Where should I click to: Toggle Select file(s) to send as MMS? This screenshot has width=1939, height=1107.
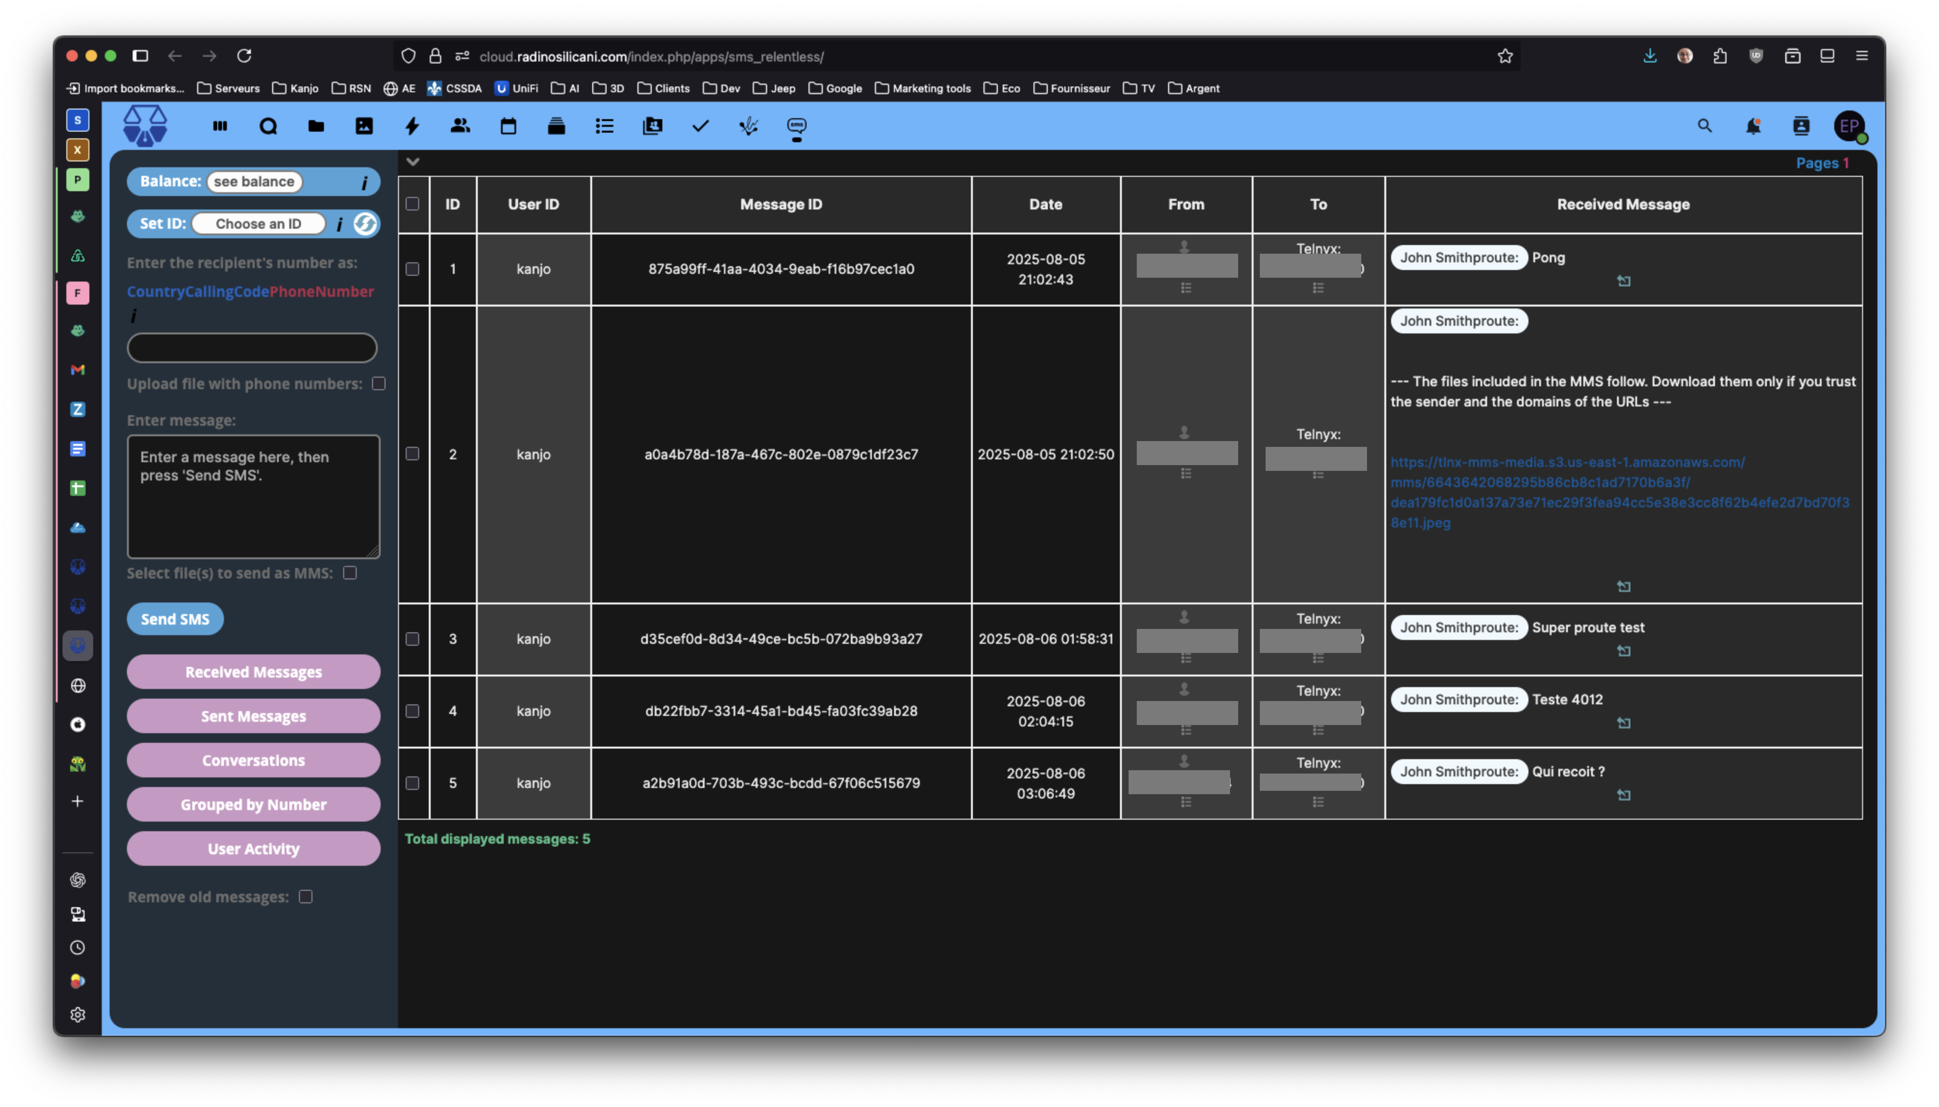pos(350,573)
